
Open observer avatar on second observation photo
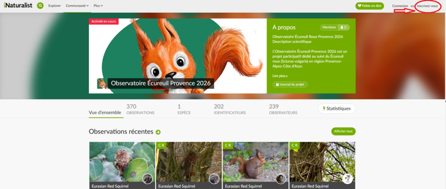(214, 178)
